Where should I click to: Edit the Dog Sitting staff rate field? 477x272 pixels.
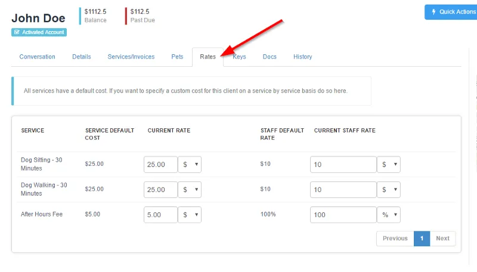343,165
